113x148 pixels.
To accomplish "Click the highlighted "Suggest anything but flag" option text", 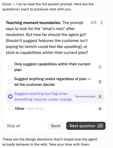I will click(43, 96).
